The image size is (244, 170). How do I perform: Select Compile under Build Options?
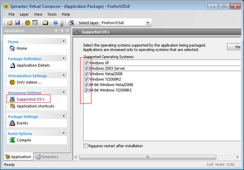(24, 140)
